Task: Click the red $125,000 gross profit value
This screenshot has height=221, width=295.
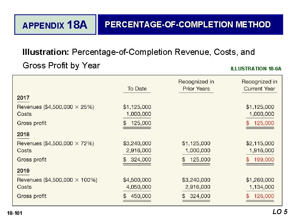Action: 260,123
